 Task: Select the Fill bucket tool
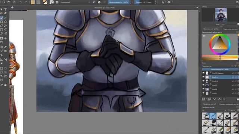1,55
